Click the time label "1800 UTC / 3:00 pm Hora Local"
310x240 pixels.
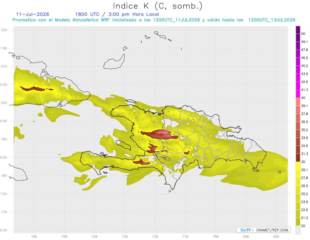click(117, 14)
